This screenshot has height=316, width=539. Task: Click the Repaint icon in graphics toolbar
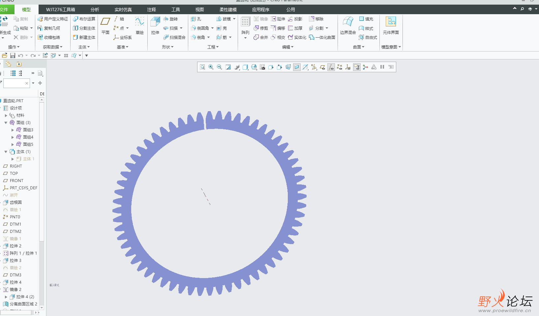tap(228, 67)
